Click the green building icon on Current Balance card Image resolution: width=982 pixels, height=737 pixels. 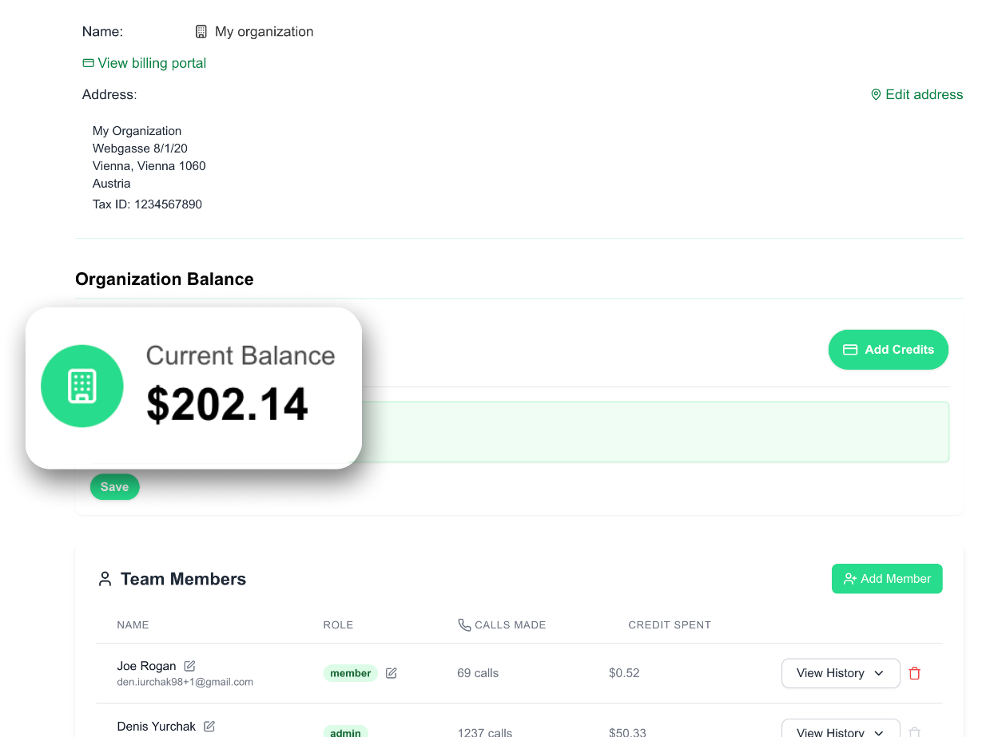click(82, 386)
